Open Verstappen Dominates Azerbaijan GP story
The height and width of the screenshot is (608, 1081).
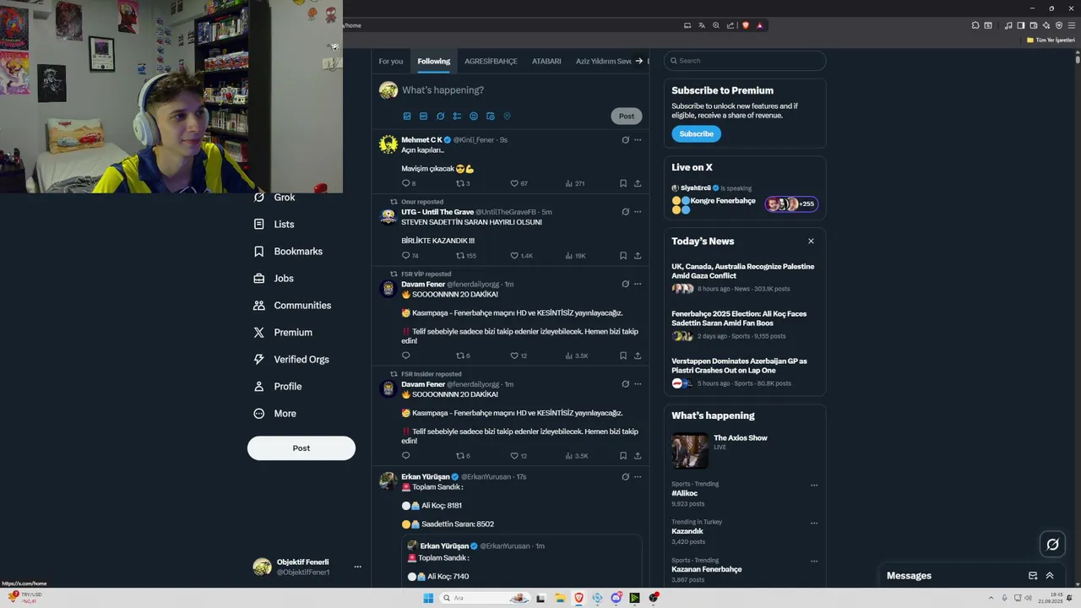739,366
